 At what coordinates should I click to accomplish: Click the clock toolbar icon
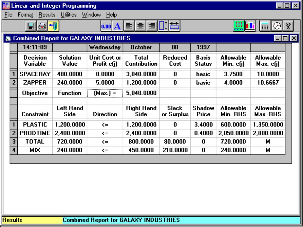pos(276,26)
